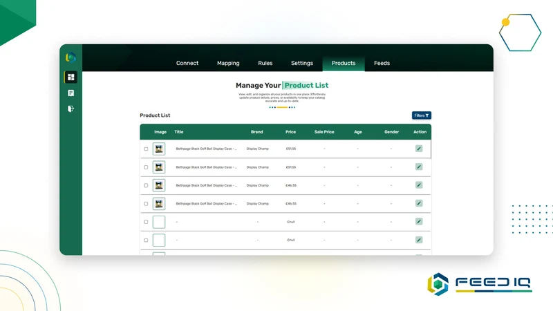Edit the fifth row pencil icon, first £null
Viewport: 553px width, 311px height.
pyautogui.click(x=419, y=221)
